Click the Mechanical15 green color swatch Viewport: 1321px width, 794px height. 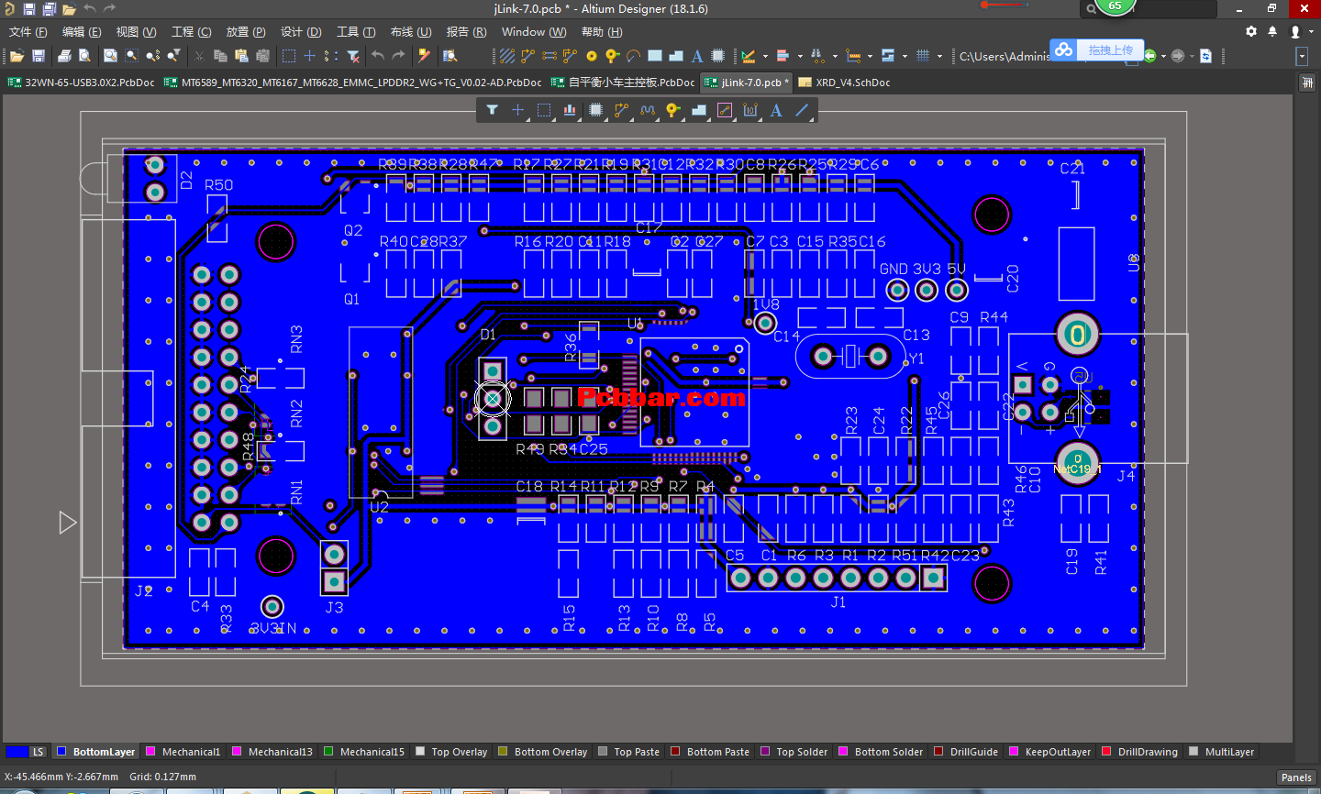click(327, 751)
